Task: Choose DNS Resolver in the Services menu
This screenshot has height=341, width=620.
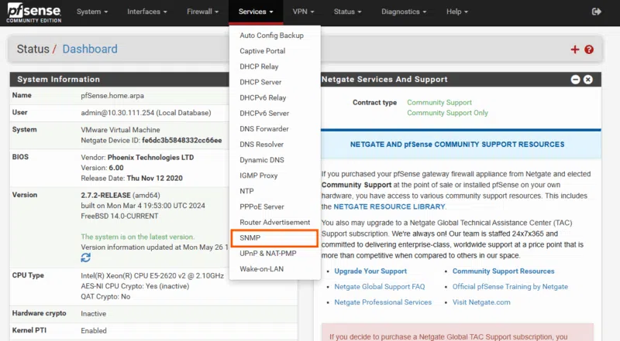Action: [x=261, y=145]
